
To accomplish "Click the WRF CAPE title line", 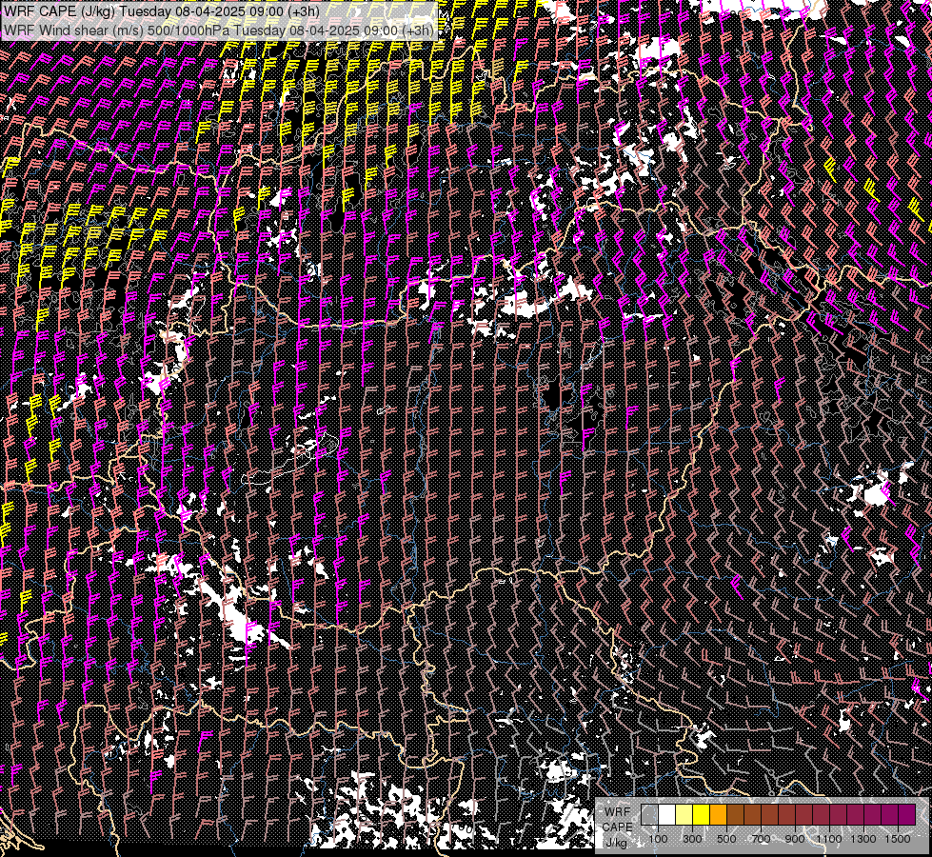I will tap(162, 11).
